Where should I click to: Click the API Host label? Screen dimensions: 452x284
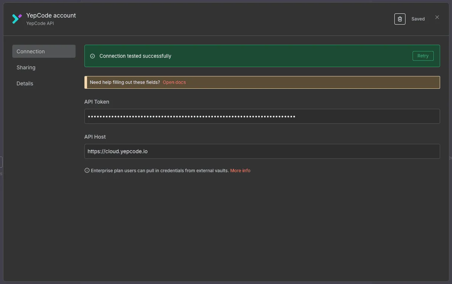point(95,137)
